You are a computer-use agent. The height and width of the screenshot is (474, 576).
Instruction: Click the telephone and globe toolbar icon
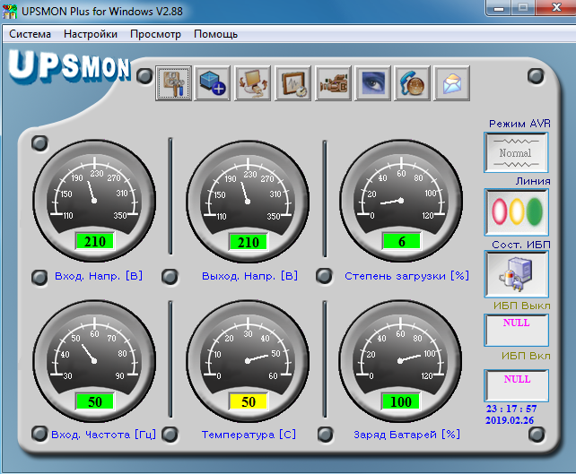pyautogui.click(x=412, y=83)
